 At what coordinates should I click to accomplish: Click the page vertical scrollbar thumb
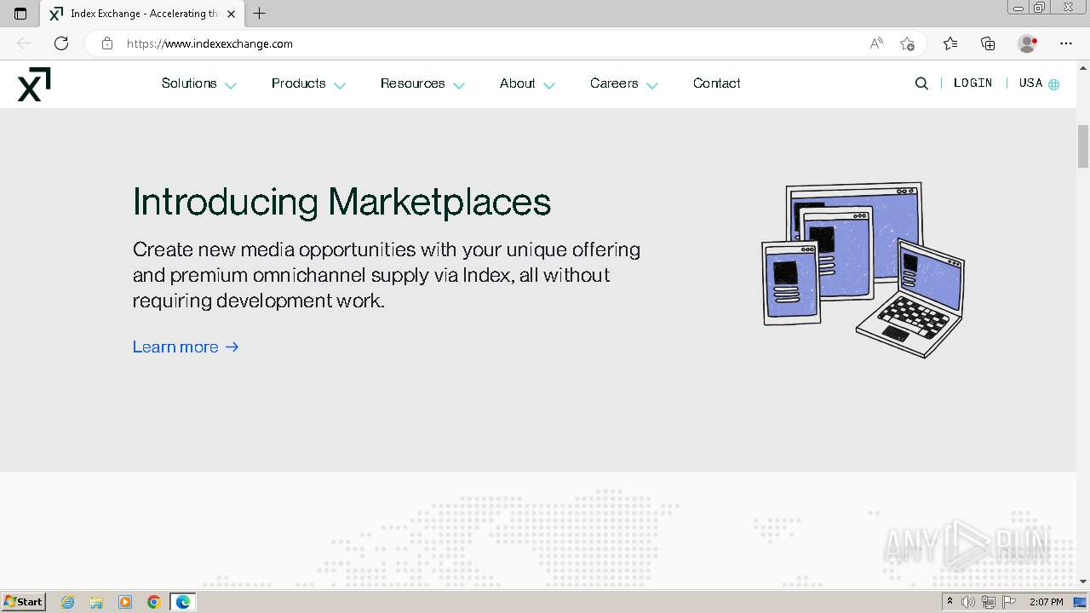1083,146
